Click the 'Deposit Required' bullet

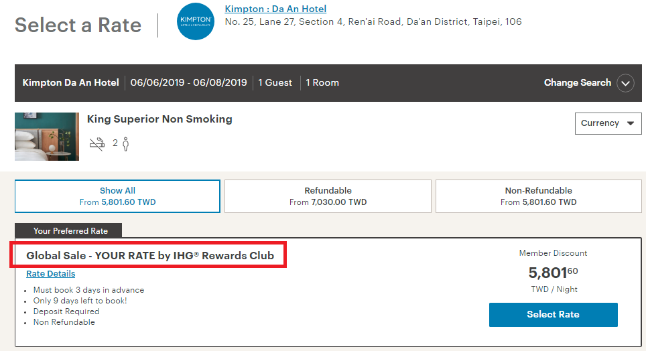point(66,311)
